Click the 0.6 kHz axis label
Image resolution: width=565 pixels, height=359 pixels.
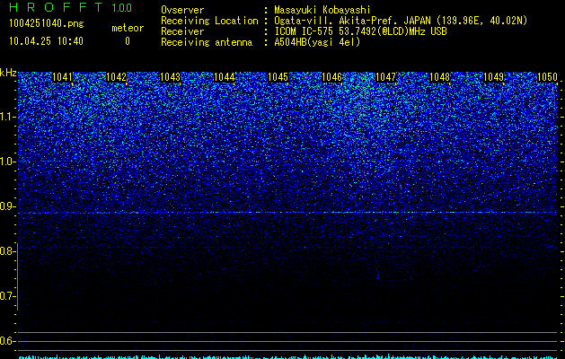click(x=7, y=341)
